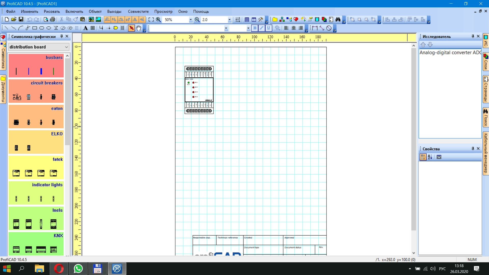
Task: Select the straight line drawing tool
Action: (x=6, y=28)
